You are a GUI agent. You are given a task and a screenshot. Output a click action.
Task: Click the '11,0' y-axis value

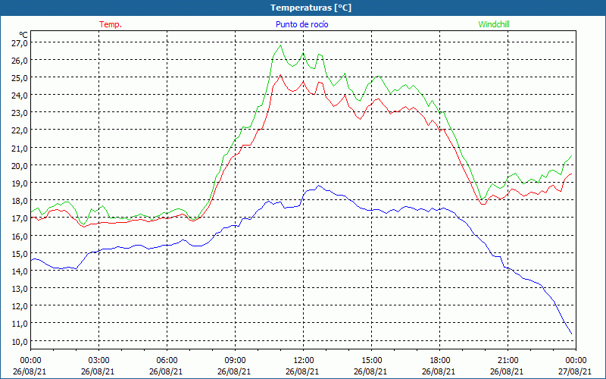click(20, 324)
